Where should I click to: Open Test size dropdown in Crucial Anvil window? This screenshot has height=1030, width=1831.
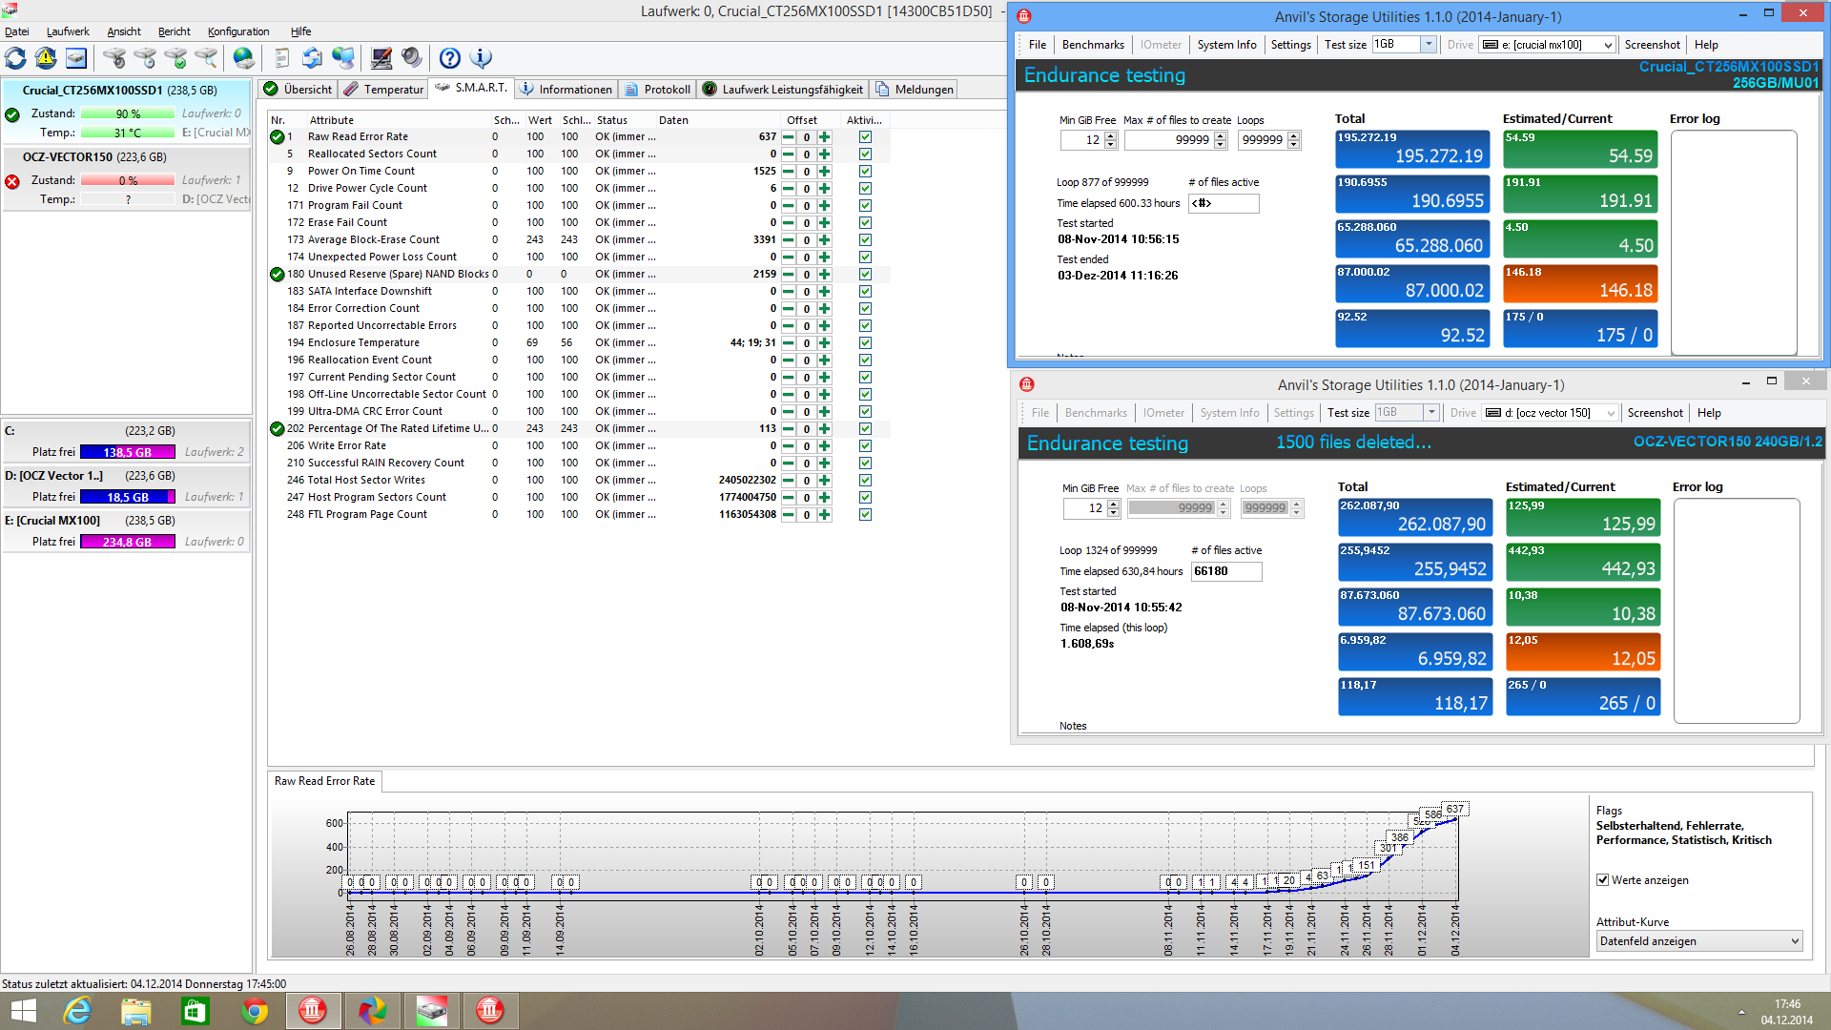(x=1429, y=45)
